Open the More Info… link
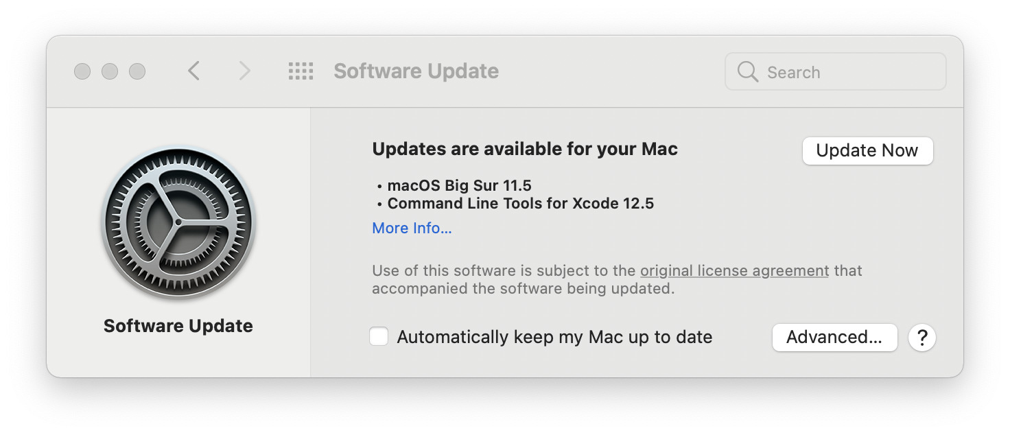Image resolution: width=1010 pixels, height=435 pixels. (412, 228)
